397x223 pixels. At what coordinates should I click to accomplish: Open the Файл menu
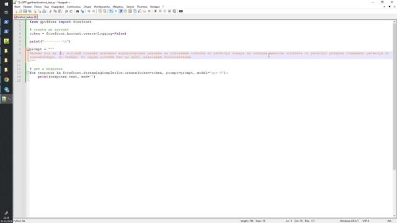tap(17, 7)
